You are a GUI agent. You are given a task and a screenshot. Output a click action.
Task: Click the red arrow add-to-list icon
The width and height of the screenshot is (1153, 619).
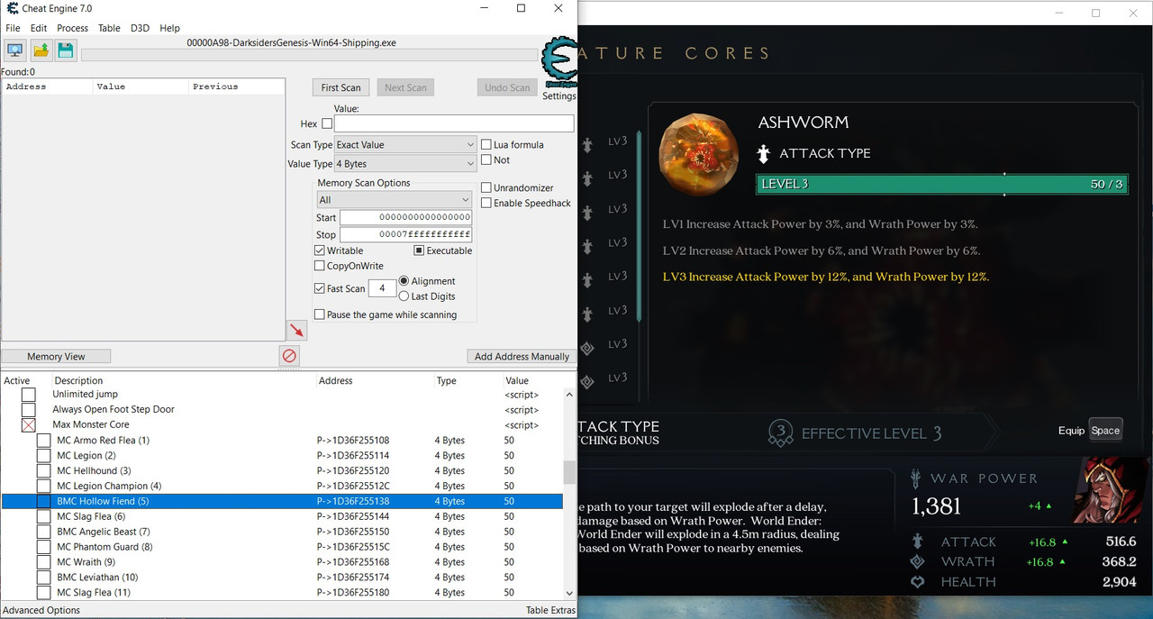click(297, 330)
